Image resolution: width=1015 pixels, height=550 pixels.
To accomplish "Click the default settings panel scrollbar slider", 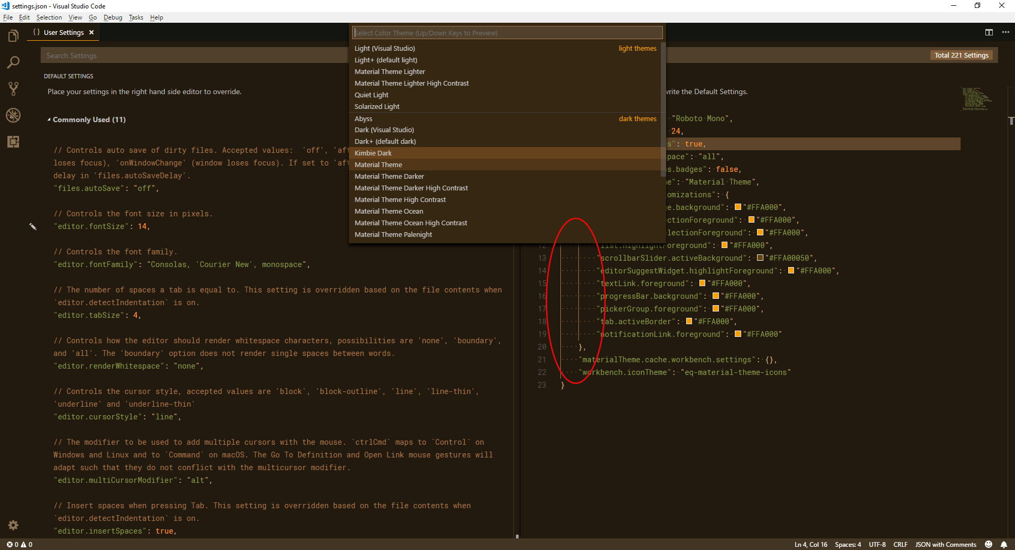I will click(517, 536).
